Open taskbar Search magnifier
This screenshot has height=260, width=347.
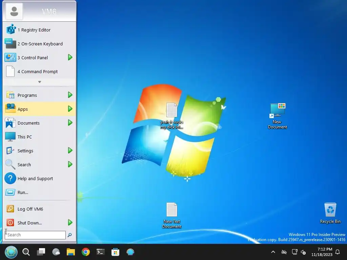[26, 252]
